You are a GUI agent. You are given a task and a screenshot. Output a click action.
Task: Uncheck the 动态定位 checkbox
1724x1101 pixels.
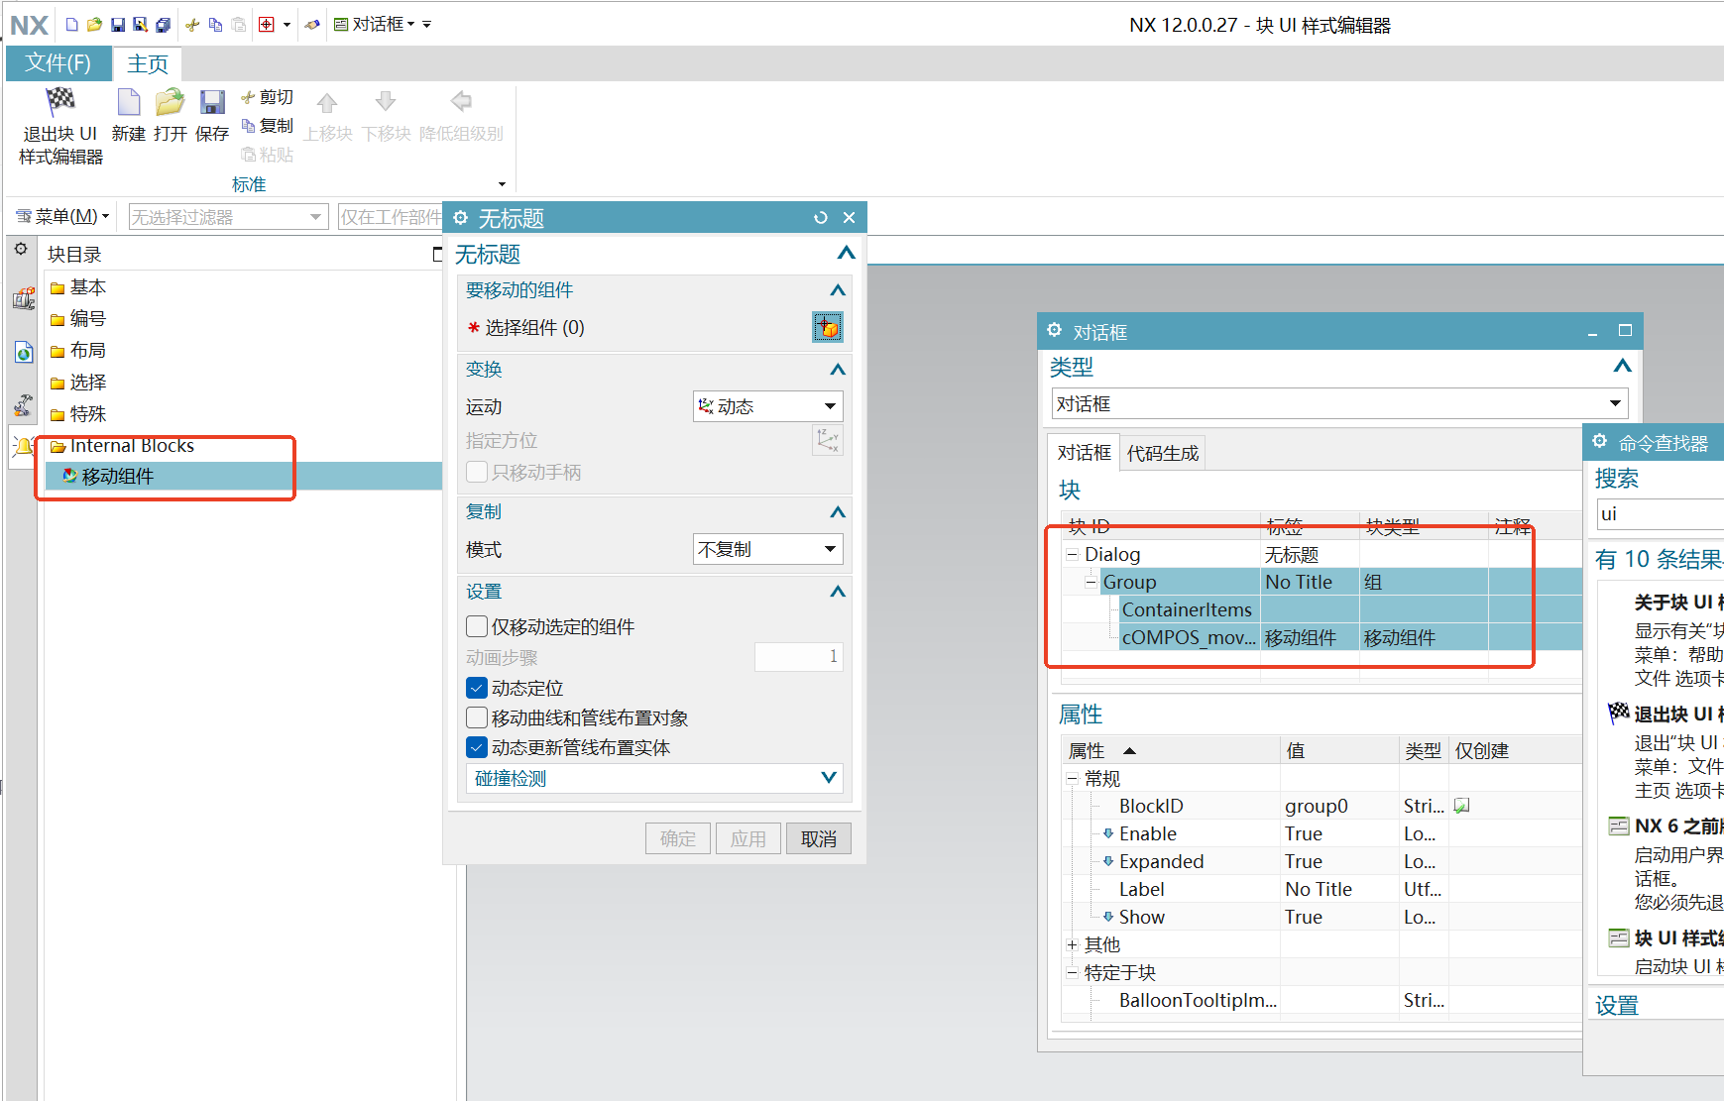[x=477, y=687]
